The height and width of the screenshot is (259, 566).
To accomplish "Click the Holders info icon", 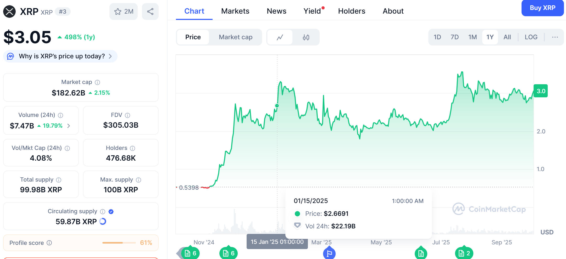I will tap(132, 148).
